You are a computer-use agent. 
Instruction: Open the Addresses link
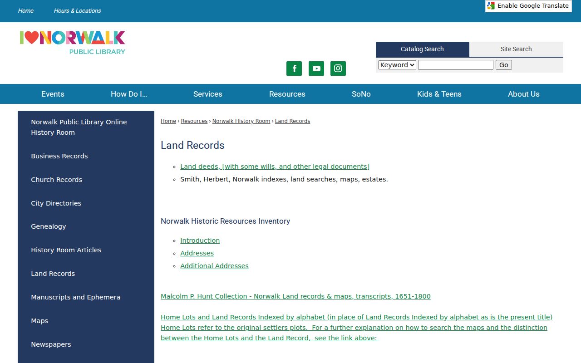(197, 253)
